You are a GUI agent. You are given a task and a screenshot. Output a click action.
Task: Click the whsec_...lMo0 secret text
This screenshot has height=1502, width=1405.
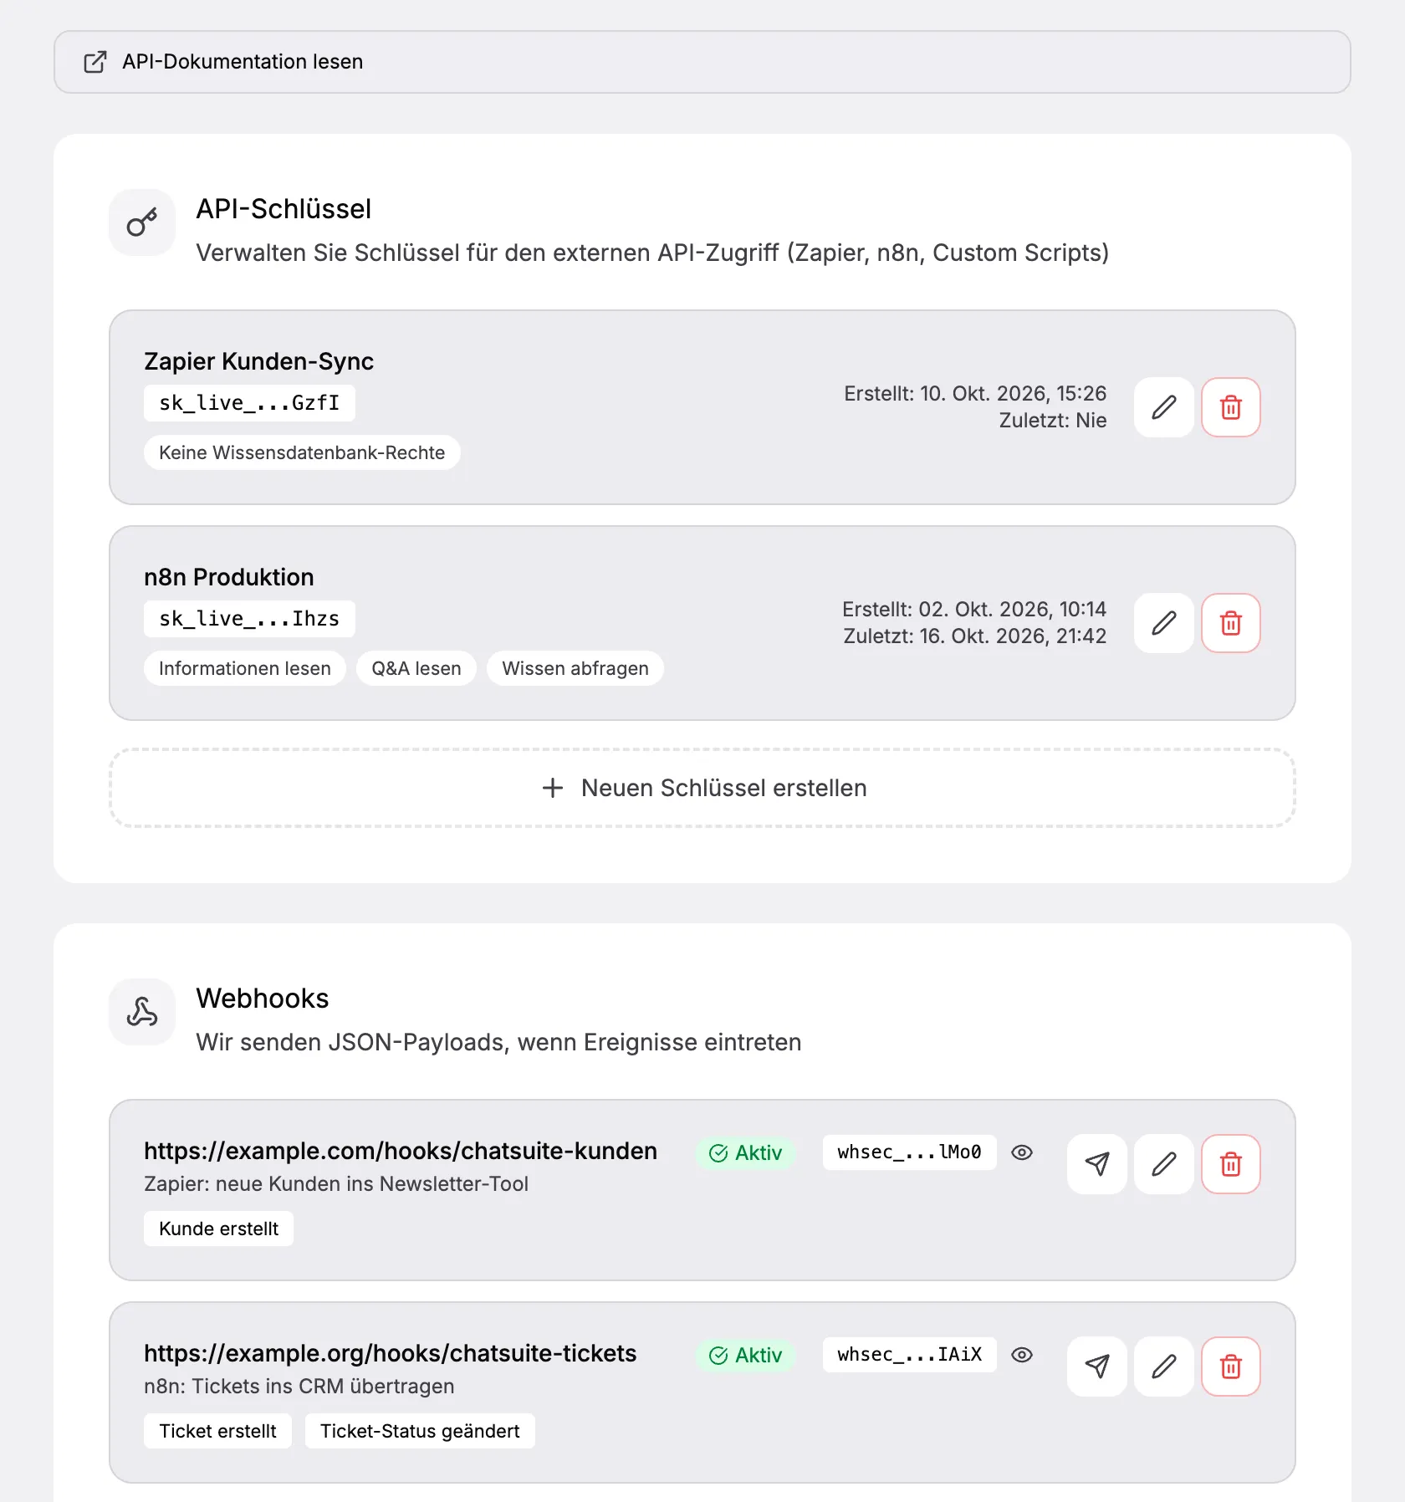(910, 1152)
